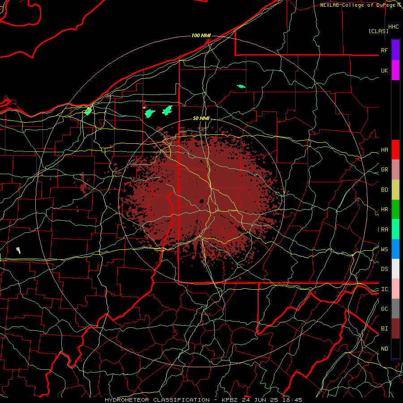Pick the yellow BD legend swatch
The width and height of the screenshot is (403, 403).
[x=395, y=189]
